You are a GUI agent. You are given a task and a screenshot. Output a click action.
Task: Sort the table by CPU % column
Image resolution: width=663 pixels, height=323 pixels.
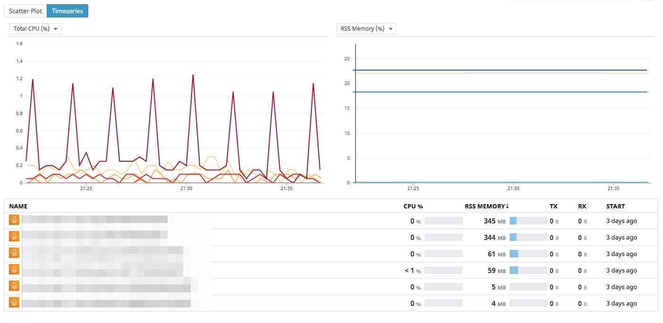413,206
